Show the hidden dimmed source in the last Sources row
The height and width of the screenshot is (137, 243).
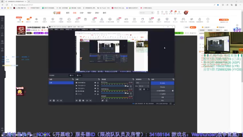coord(95,94)
